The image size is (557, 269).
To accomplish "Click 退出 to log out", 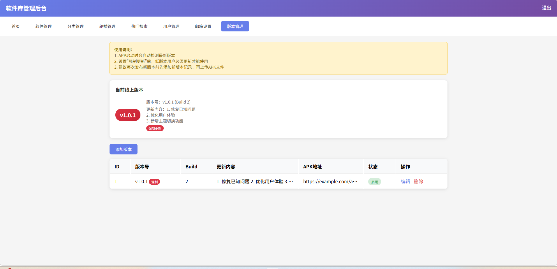I will point(546,8).
